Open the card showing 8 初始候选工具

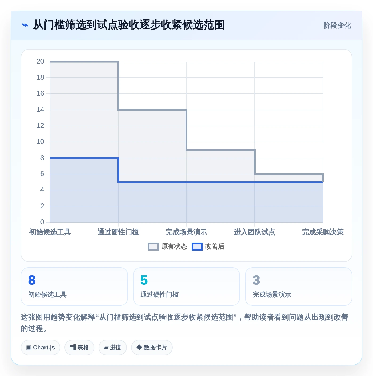pos(74,287)
